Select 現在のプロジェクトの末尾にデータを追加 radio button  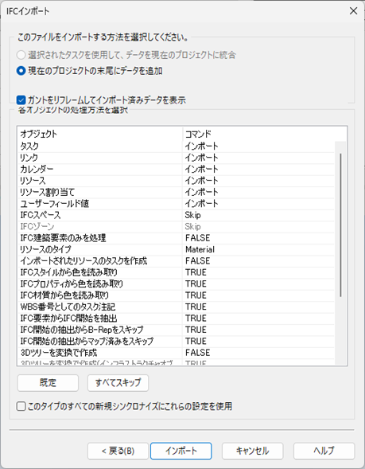click(x=21, y=71)
